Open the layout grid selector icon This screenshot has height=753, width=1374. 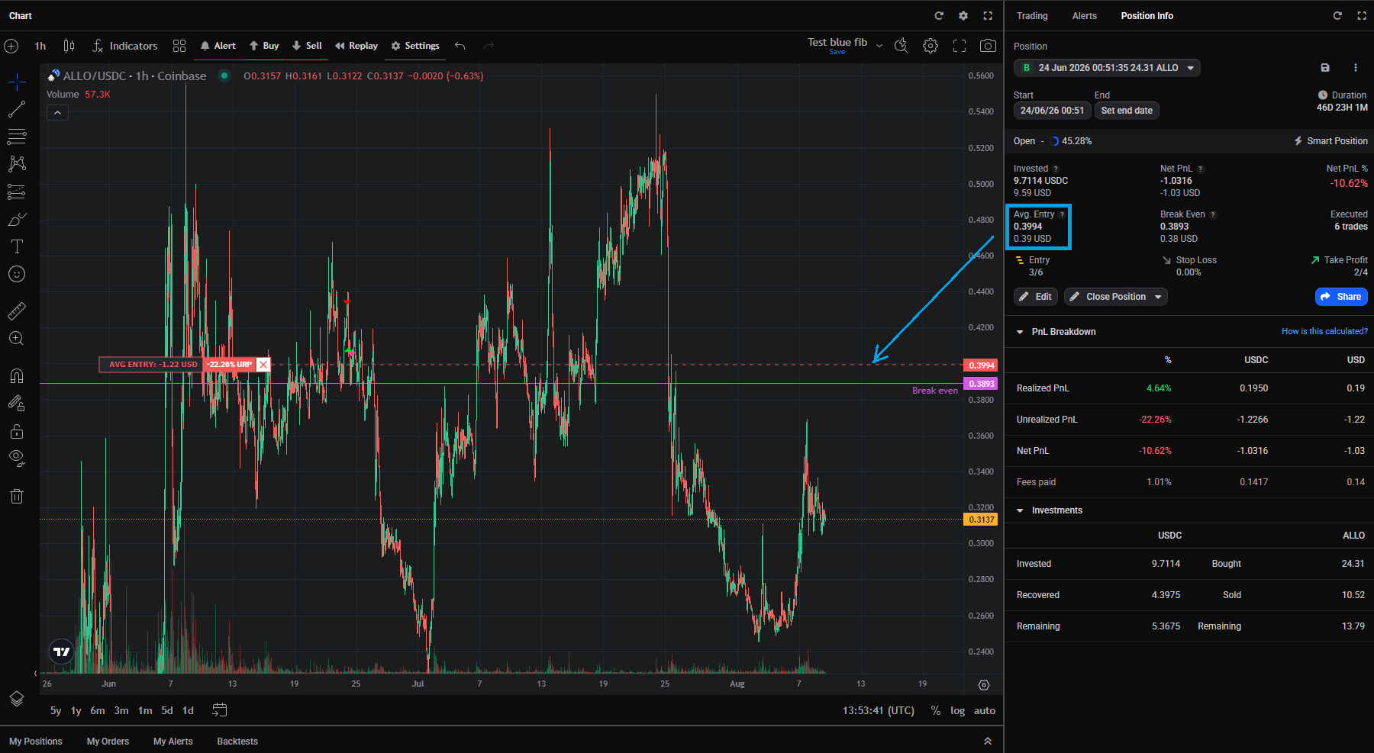click(x=179, y=46)
